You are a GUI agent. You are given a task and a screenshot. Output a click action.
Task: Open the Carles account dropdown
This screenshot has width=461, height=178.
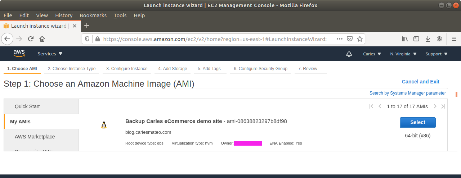372,54
